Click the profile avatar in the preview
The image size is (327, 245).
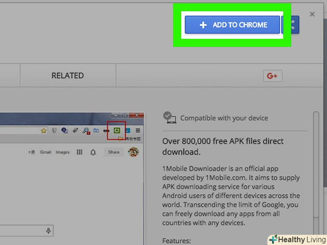click(133, 152)
